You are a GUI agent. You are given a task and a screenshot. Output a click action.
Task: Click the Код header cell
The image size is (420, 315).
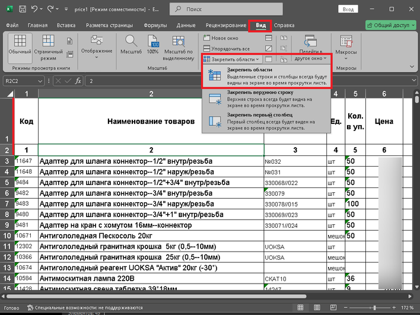(x=26, y=122)
